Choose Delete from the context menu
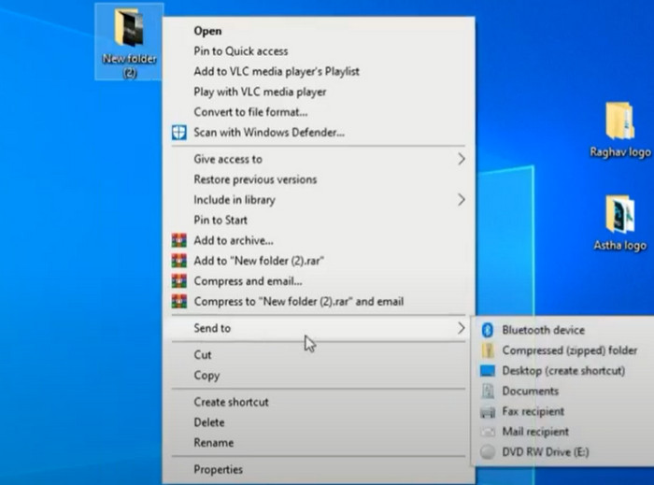654x485 pixels. [x=319, y=422]
